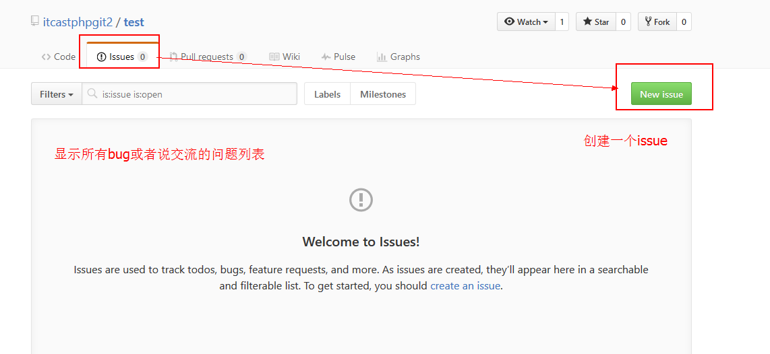The image size is (770, 354).
Task: Open the Watch dropdown button
Action: coord(527,22)
